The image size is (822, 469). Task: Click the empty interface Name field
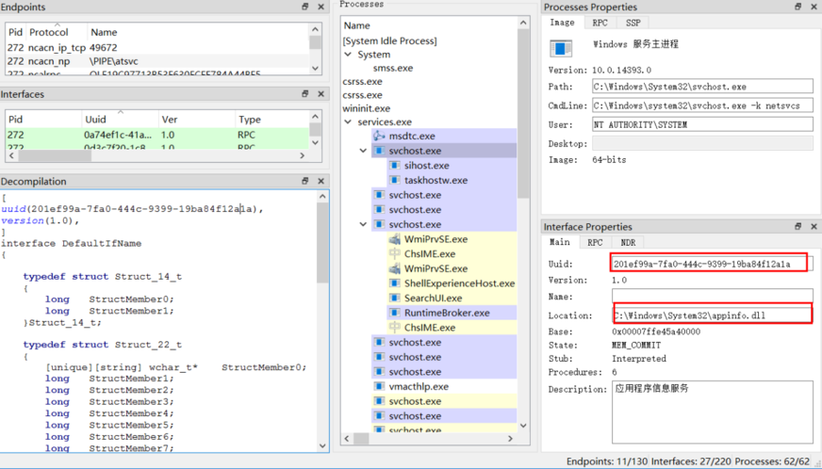pyautogui.click(x=712, y=296)
